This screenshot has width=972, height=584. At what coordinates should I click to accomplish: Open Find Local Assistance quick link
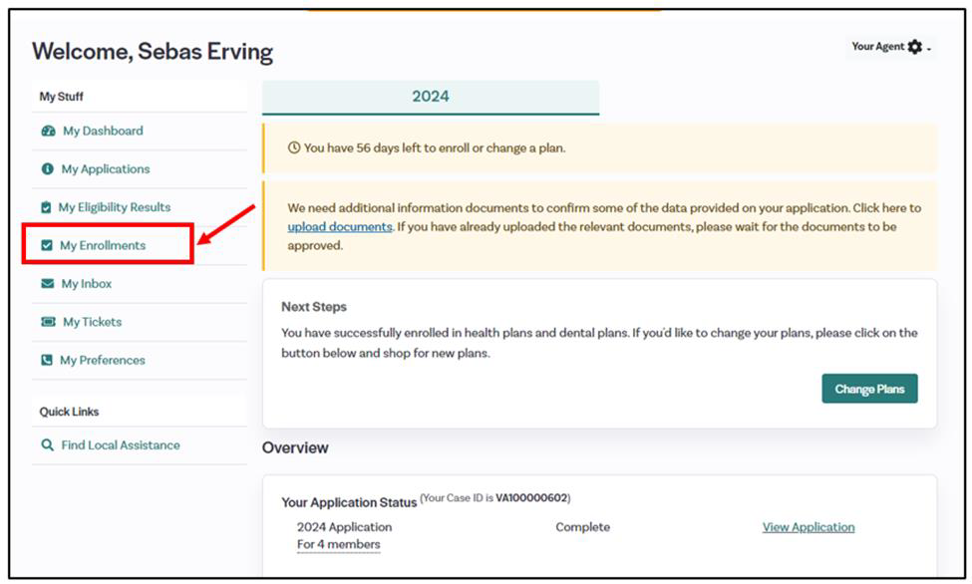click(x=120, y=445)
